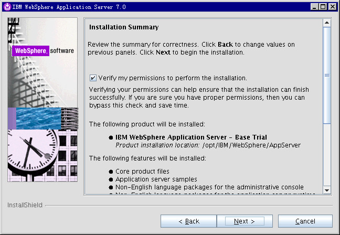This screenshot has height=235, width=340.
Task: Click bullet next to Core product files
Action: pos(111,172)
